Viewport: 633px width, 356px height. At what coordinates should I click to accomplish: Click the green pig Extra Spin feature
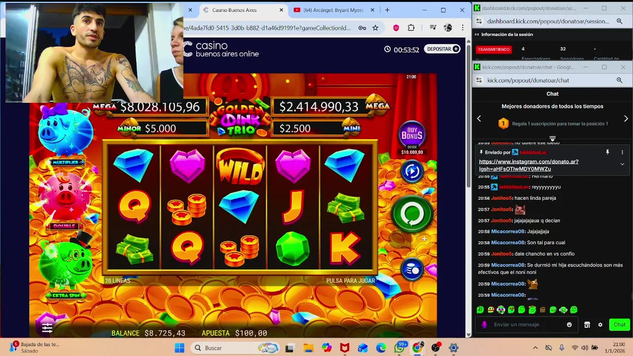66,267
